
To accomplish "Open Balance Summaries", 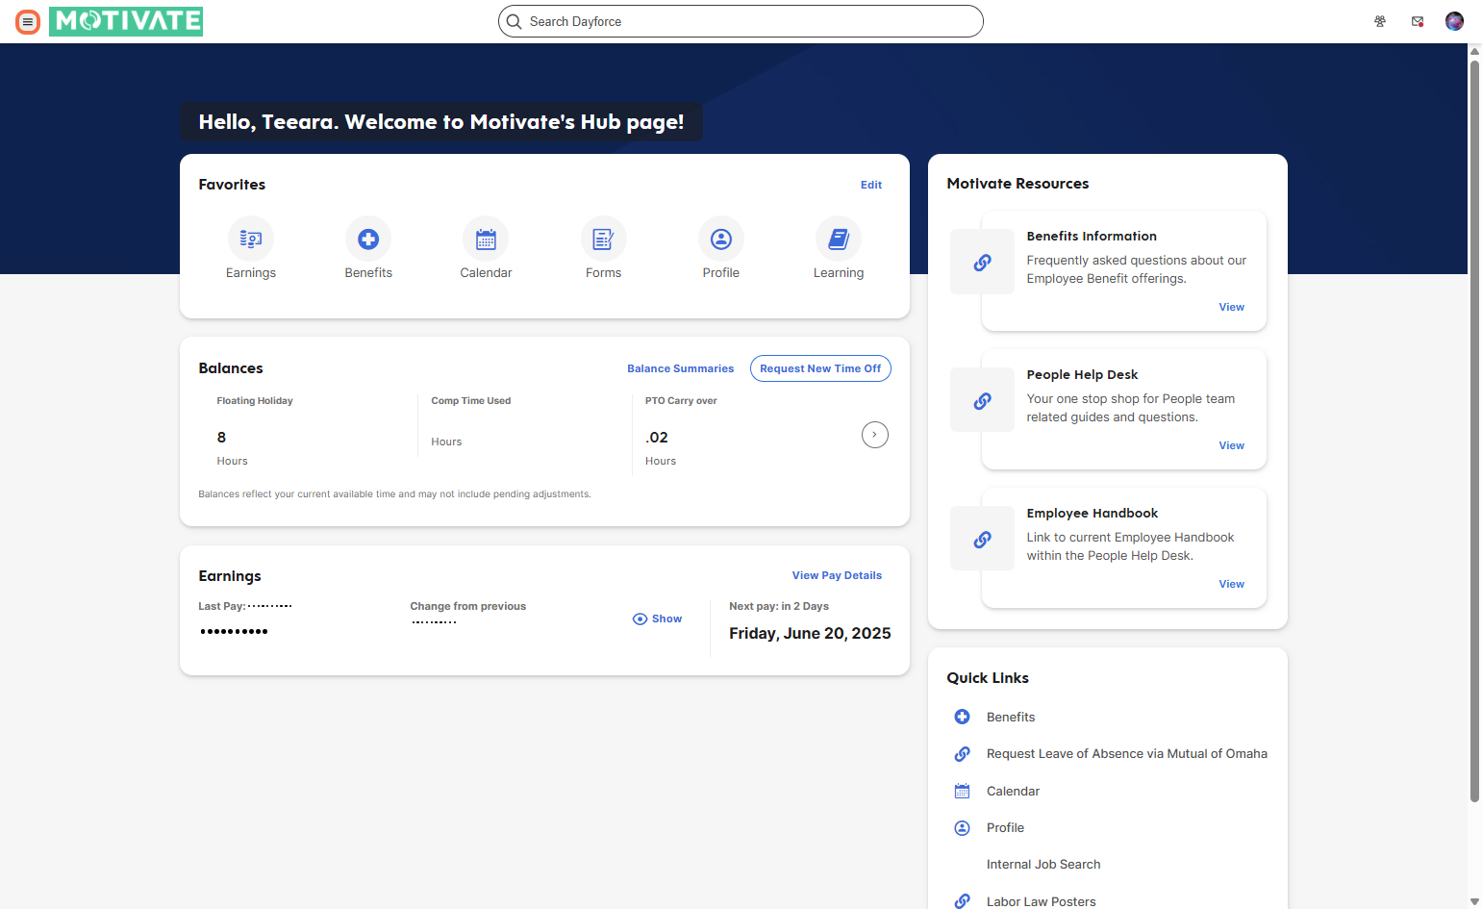I will (680, 368).
